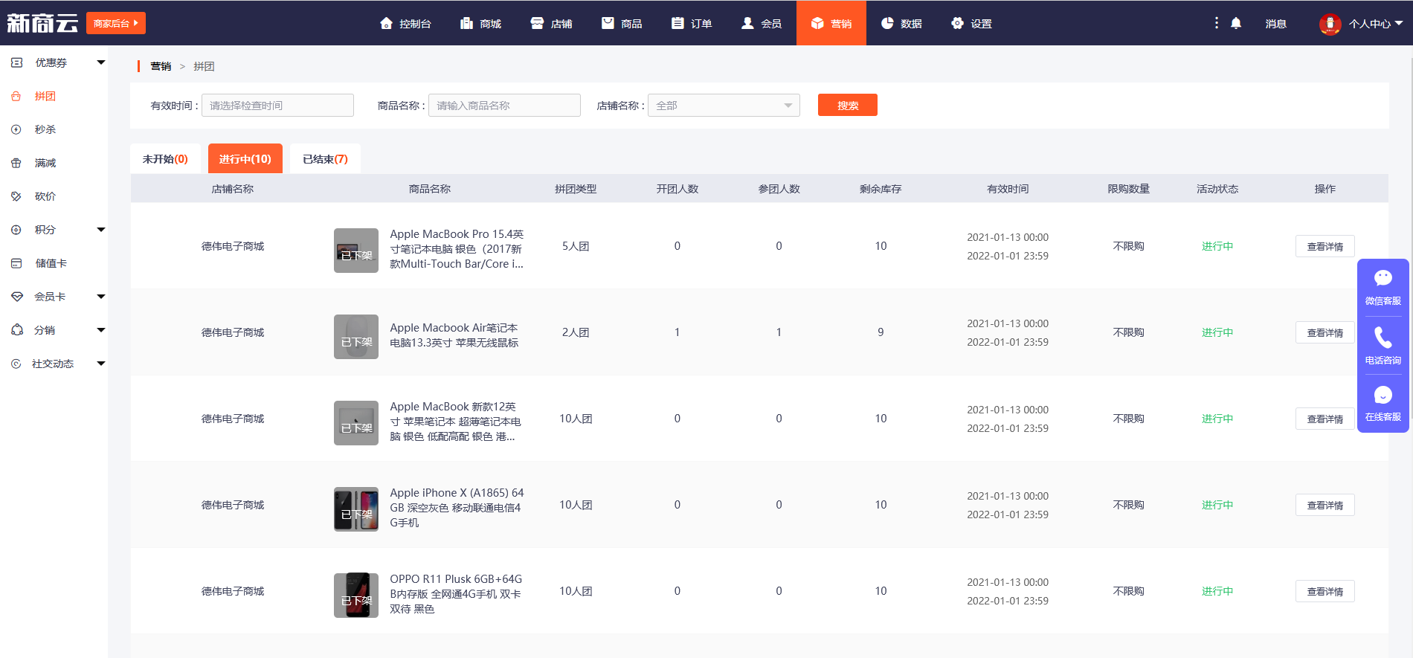Click the 剩余库存 column header

[x=881, y=189]
